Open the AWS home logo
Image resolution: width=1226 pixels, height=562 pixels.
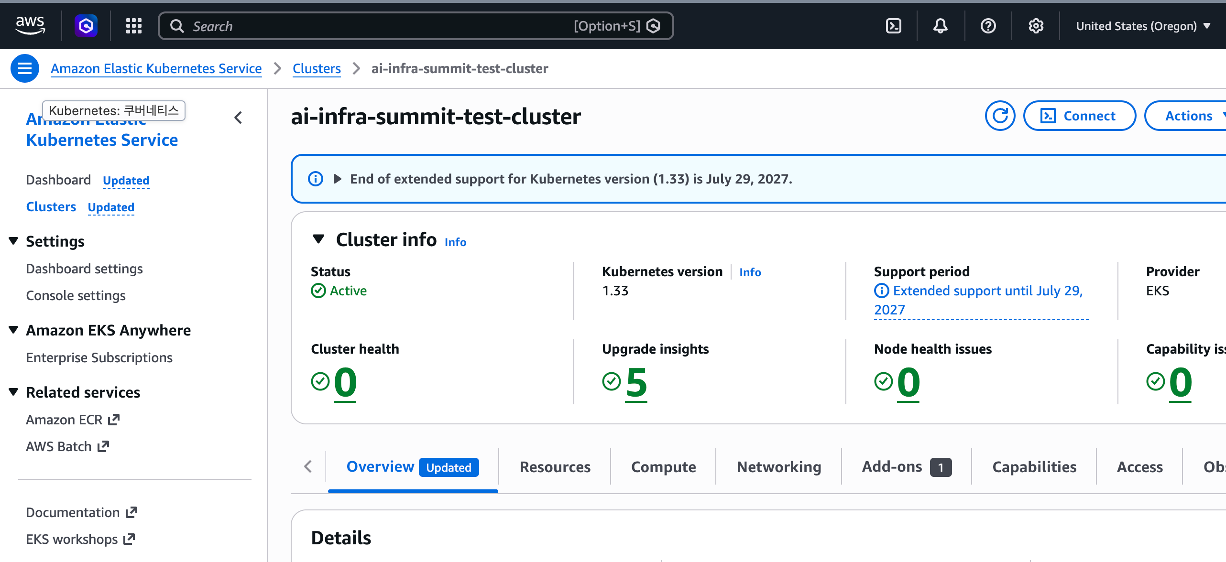point(30,25)
